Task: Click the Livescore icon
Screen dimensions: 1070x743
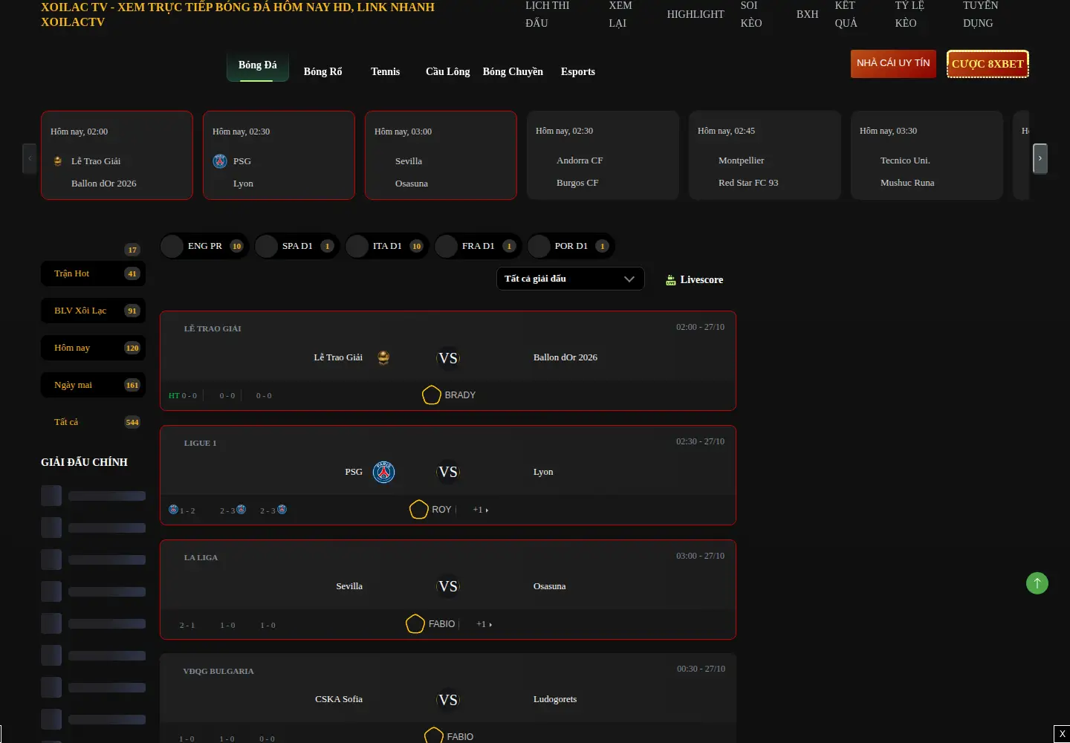Action: 671,280
